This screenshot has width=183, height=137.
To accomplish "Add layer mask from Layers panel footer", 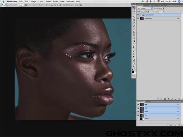I will coord(165,99).
